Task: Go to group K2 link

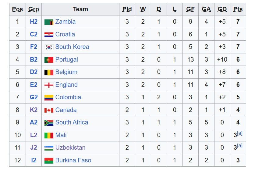Action: pos(34,110)
